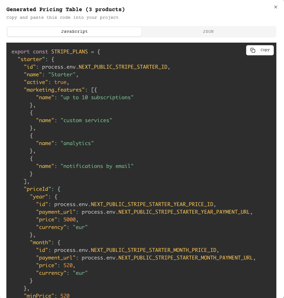The width and height of the screenshot is (284, 298).
Task: Close the Generated Pricing Table dialog
Action: click(276, 7)
